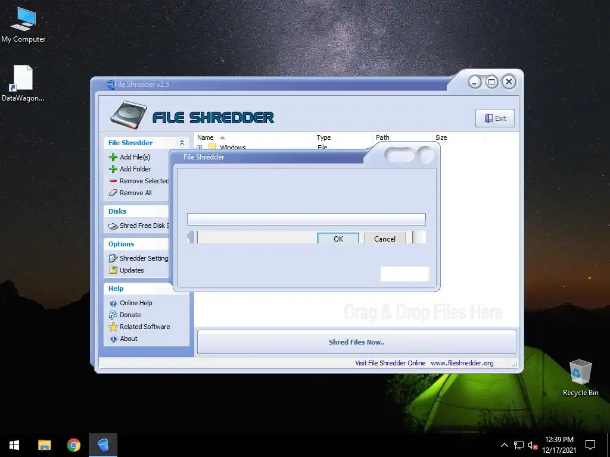
Task: Click the Windows folder row name
Action: coord(233,148)
